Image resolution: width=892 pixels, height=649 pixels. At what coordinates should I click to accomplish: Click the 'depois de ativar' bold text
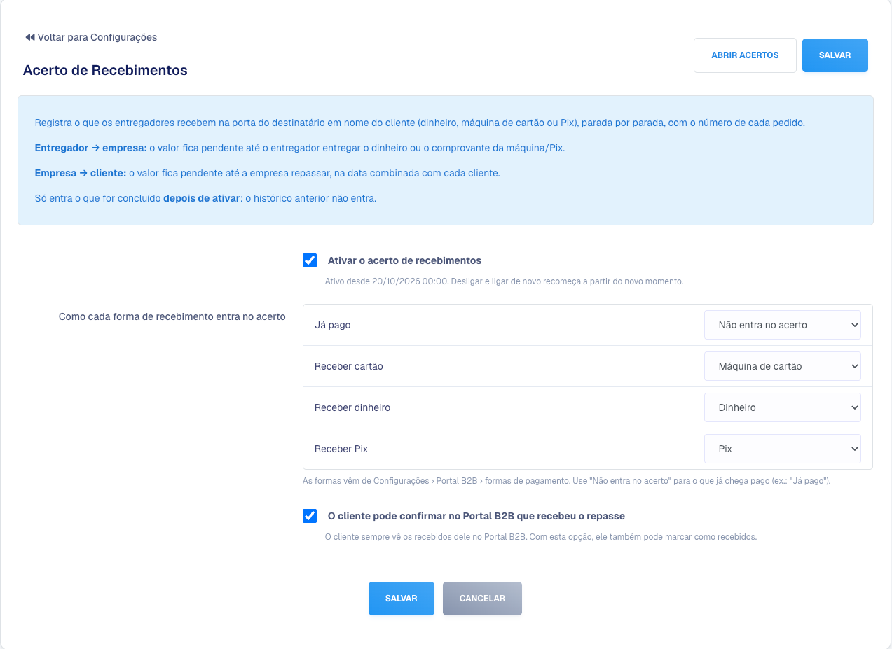pyautogui.click(x=201, y=198)
